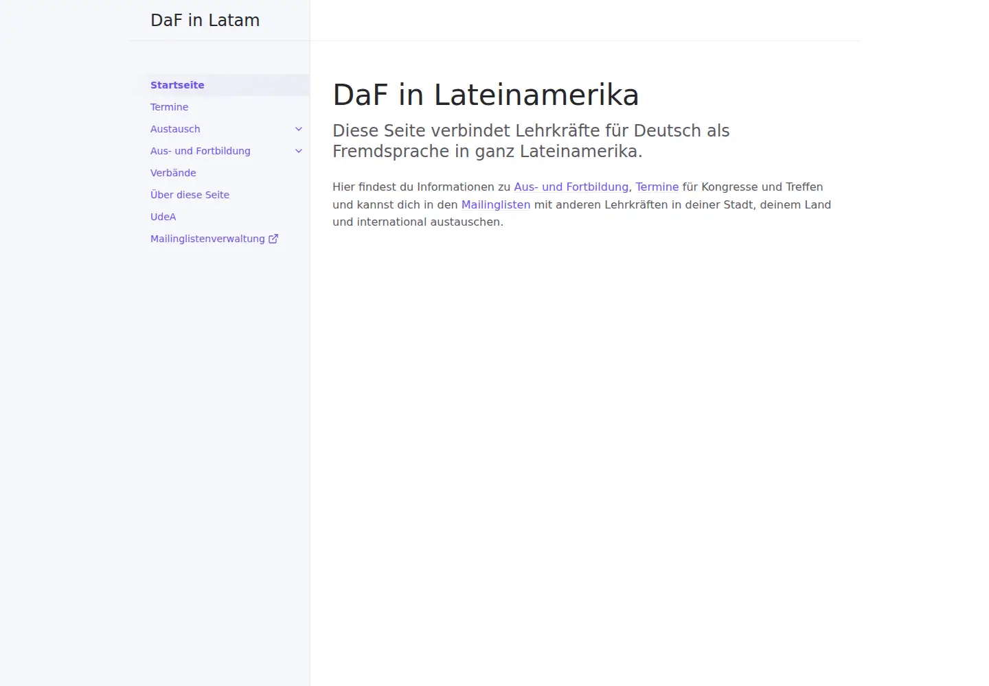Click the DaF in Lateinamerika heading
Screen dimensions: 989x686
coord(486,95)
